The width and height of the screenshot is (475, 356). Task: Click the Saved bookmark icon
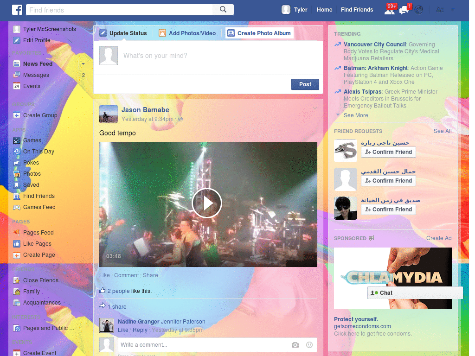tap(17, 185)
